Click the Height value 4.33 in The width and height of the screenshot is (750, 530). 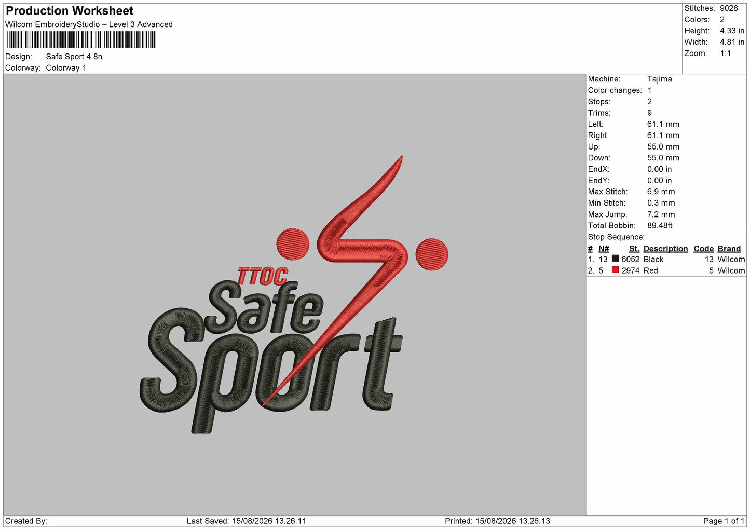click(x=732, y=31)
